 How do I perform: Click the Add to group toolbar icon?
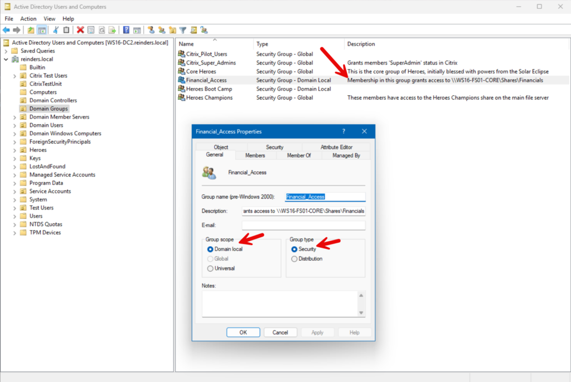pos(204,30)
